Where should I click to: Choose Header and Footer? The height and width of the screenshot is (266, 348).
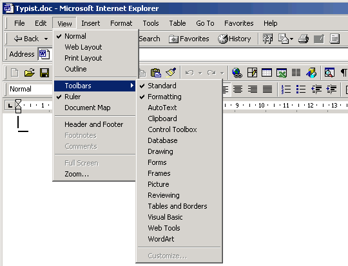(95, 124)
